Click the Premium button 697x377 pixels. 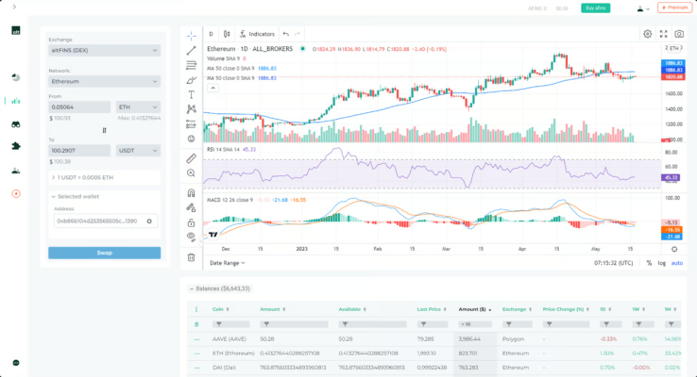[x=674, y=8]
